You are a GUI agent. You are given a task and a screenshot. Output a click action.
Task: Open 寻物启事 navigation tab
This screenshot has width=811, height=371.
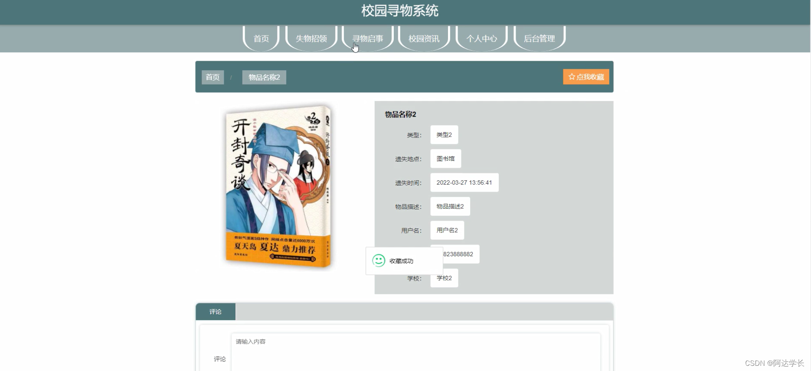pos(368,39)
